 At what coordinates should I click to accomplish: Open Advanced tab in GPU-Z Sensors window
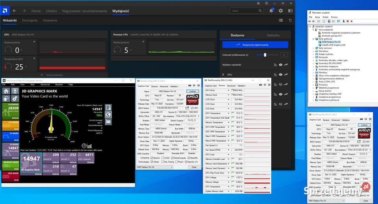[x=231, y=86]
